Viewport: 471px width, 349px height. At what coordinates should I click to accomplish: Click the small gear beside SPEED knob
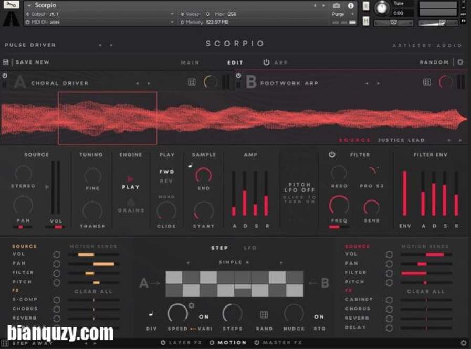pyautogui.click(x=191, y=305)
